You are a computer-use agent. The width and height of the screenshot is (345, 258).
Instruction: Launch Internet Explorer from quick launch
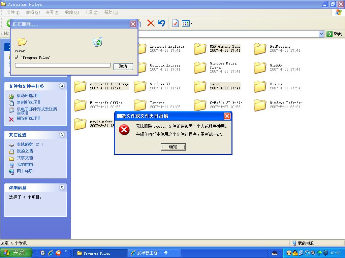51,253
